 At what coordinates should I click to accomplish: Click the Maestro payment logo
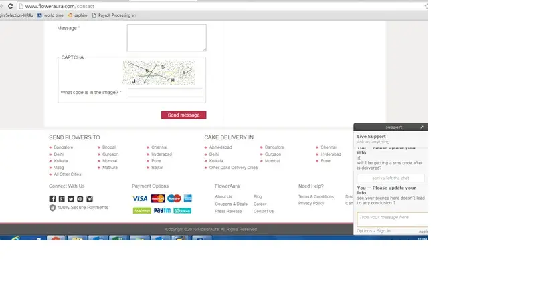(174, 198)
